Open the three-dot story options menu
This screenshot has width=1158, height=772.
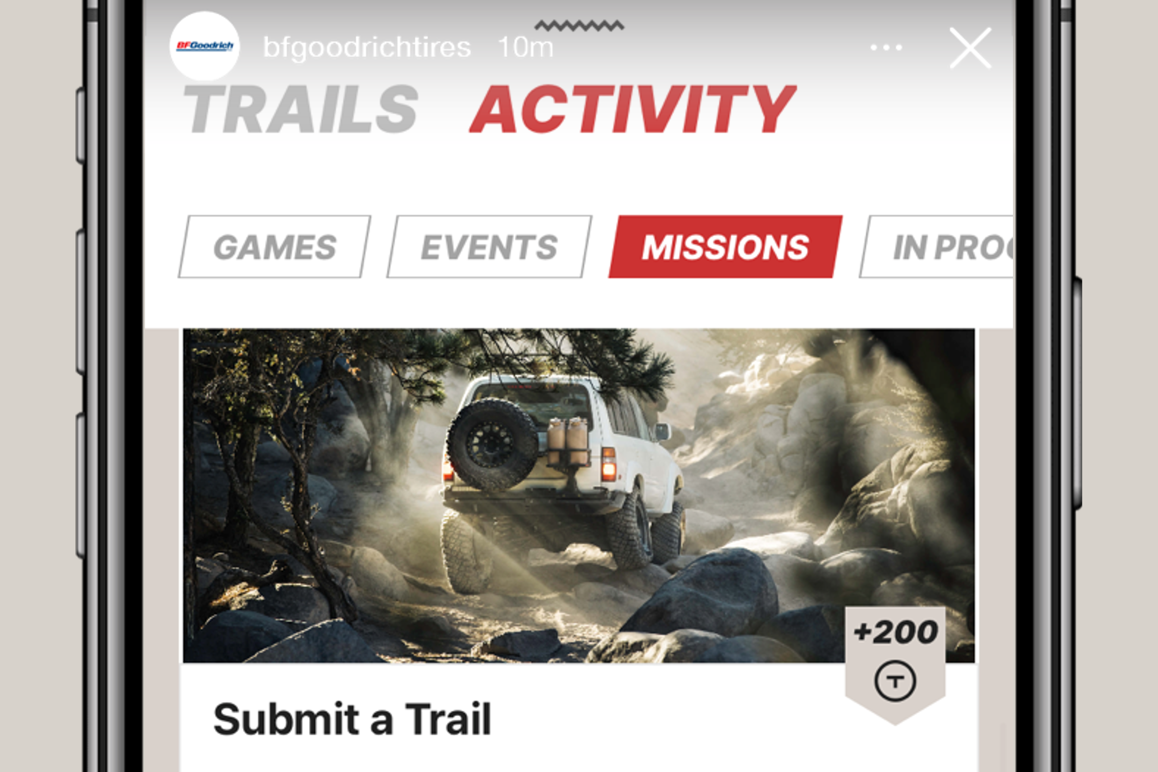click(x=886, y=48)
